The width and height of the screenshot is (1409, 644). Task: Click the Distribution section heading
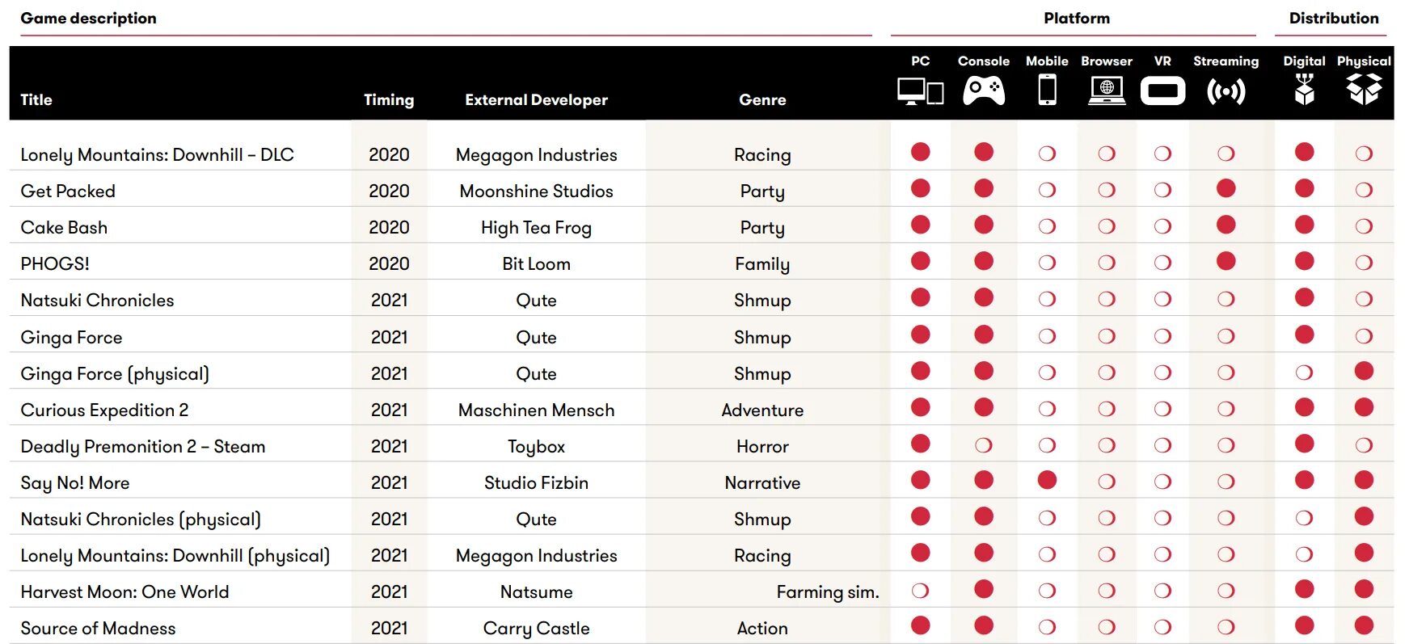coord(1333,19)
